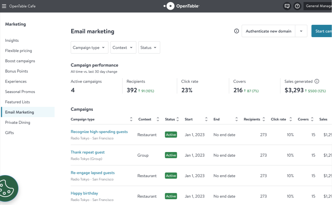The height and width of the screenshot is (205, 332).
Task: Sort table by Context column
Action: tap(158, 119)
